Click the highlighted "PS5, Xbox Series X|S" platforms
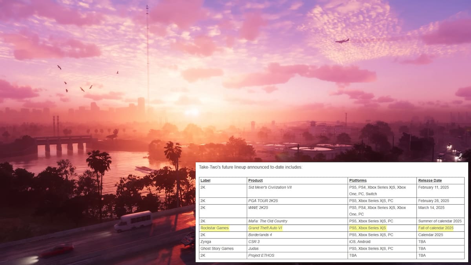The height and width of the screenshot is (265, 471). point(367,228)
